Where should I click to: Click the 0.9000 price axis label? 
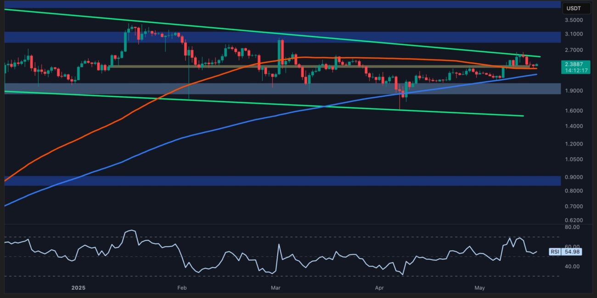point(574,177)
